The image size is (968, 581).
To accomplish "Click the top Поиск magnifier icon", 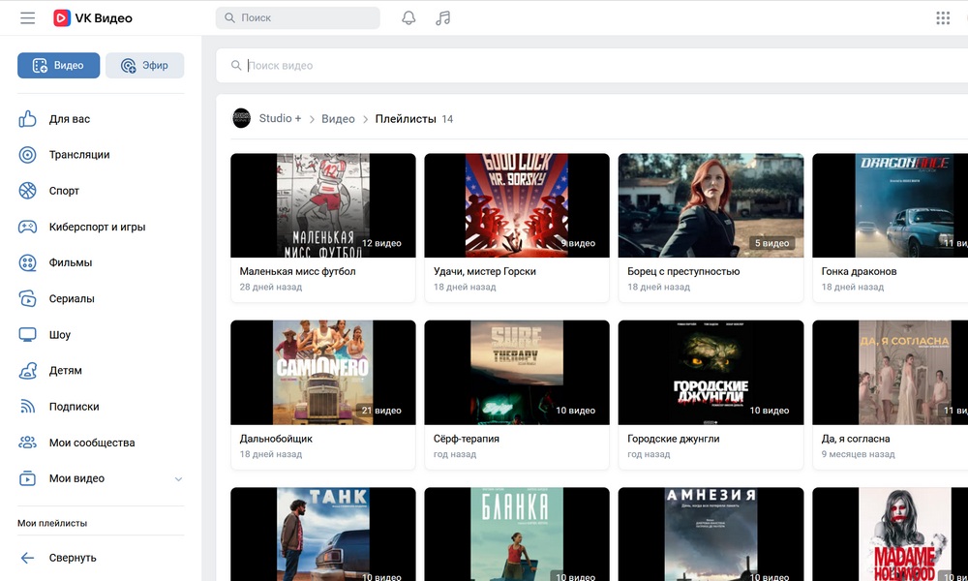I will pos(229,17).
